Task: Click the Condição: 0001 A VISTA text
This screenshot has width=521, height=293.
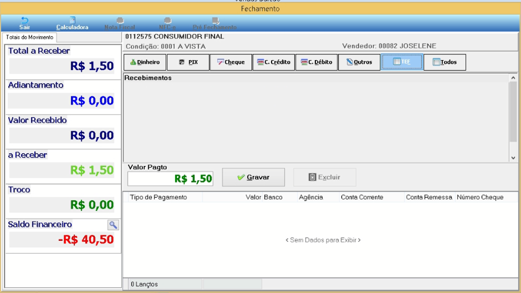Action: pos(166,46)
